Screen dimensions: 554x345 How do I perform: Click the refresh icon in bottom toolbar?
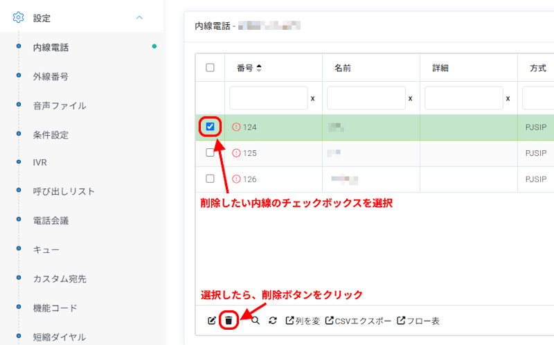point(273,321)
